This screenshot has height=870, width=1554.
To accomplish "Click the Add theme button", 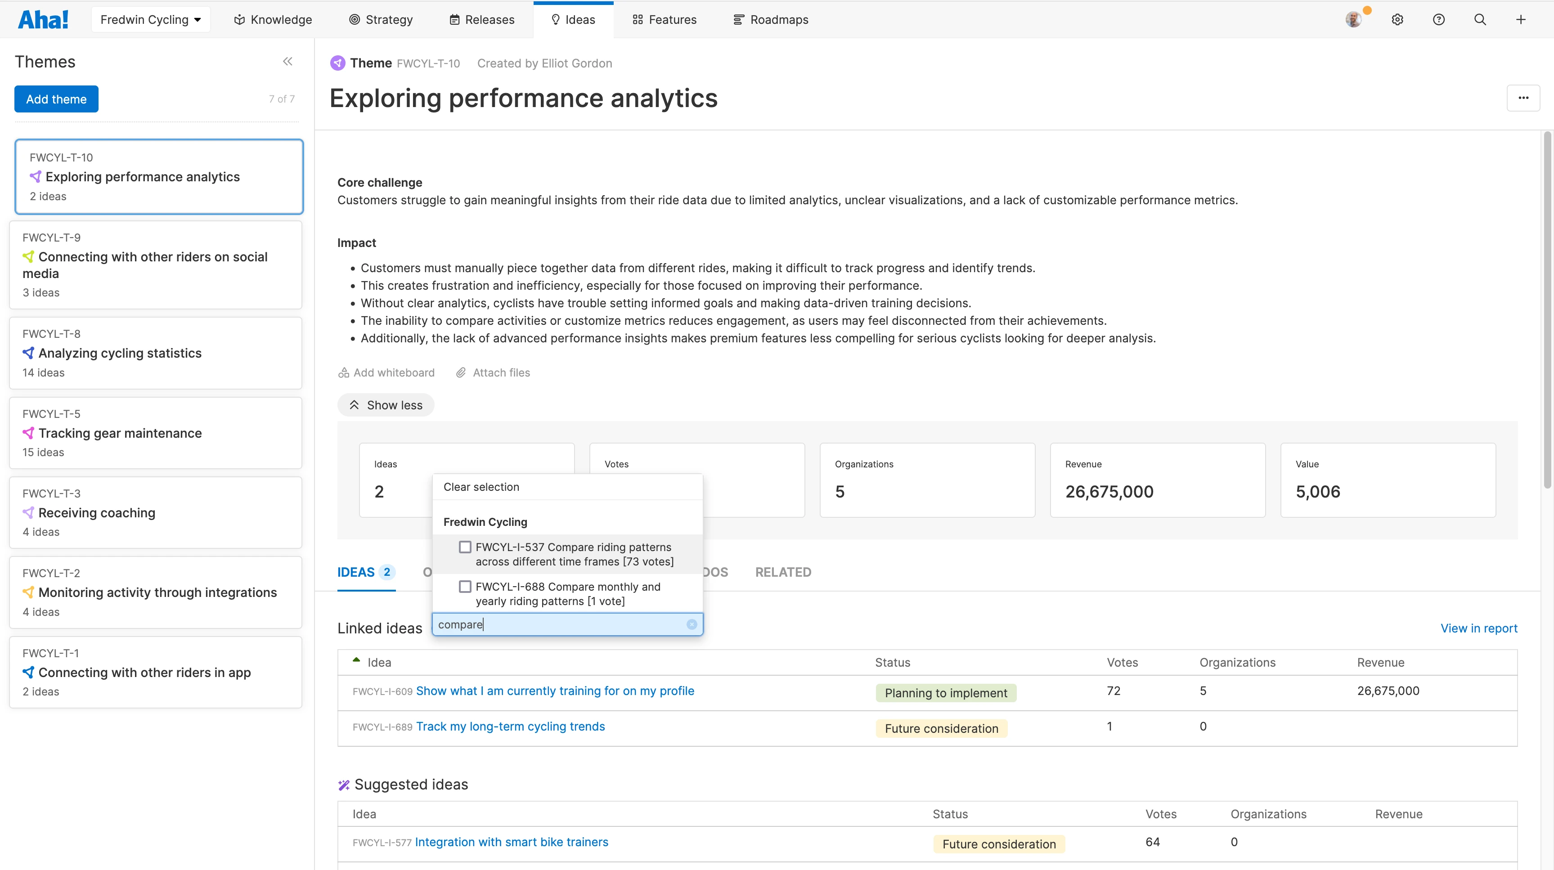I will point(56,99).
